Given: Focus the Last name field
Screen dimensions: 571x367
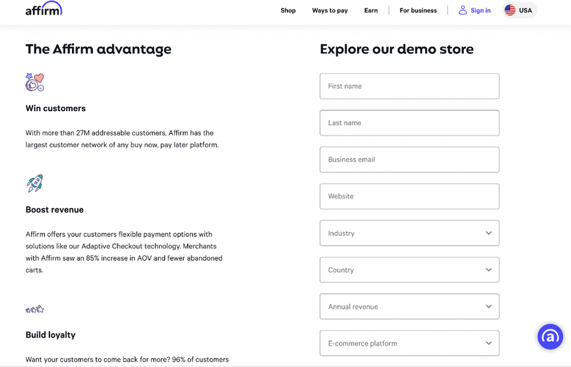Looking at the screenshot, I should (409, 123).
